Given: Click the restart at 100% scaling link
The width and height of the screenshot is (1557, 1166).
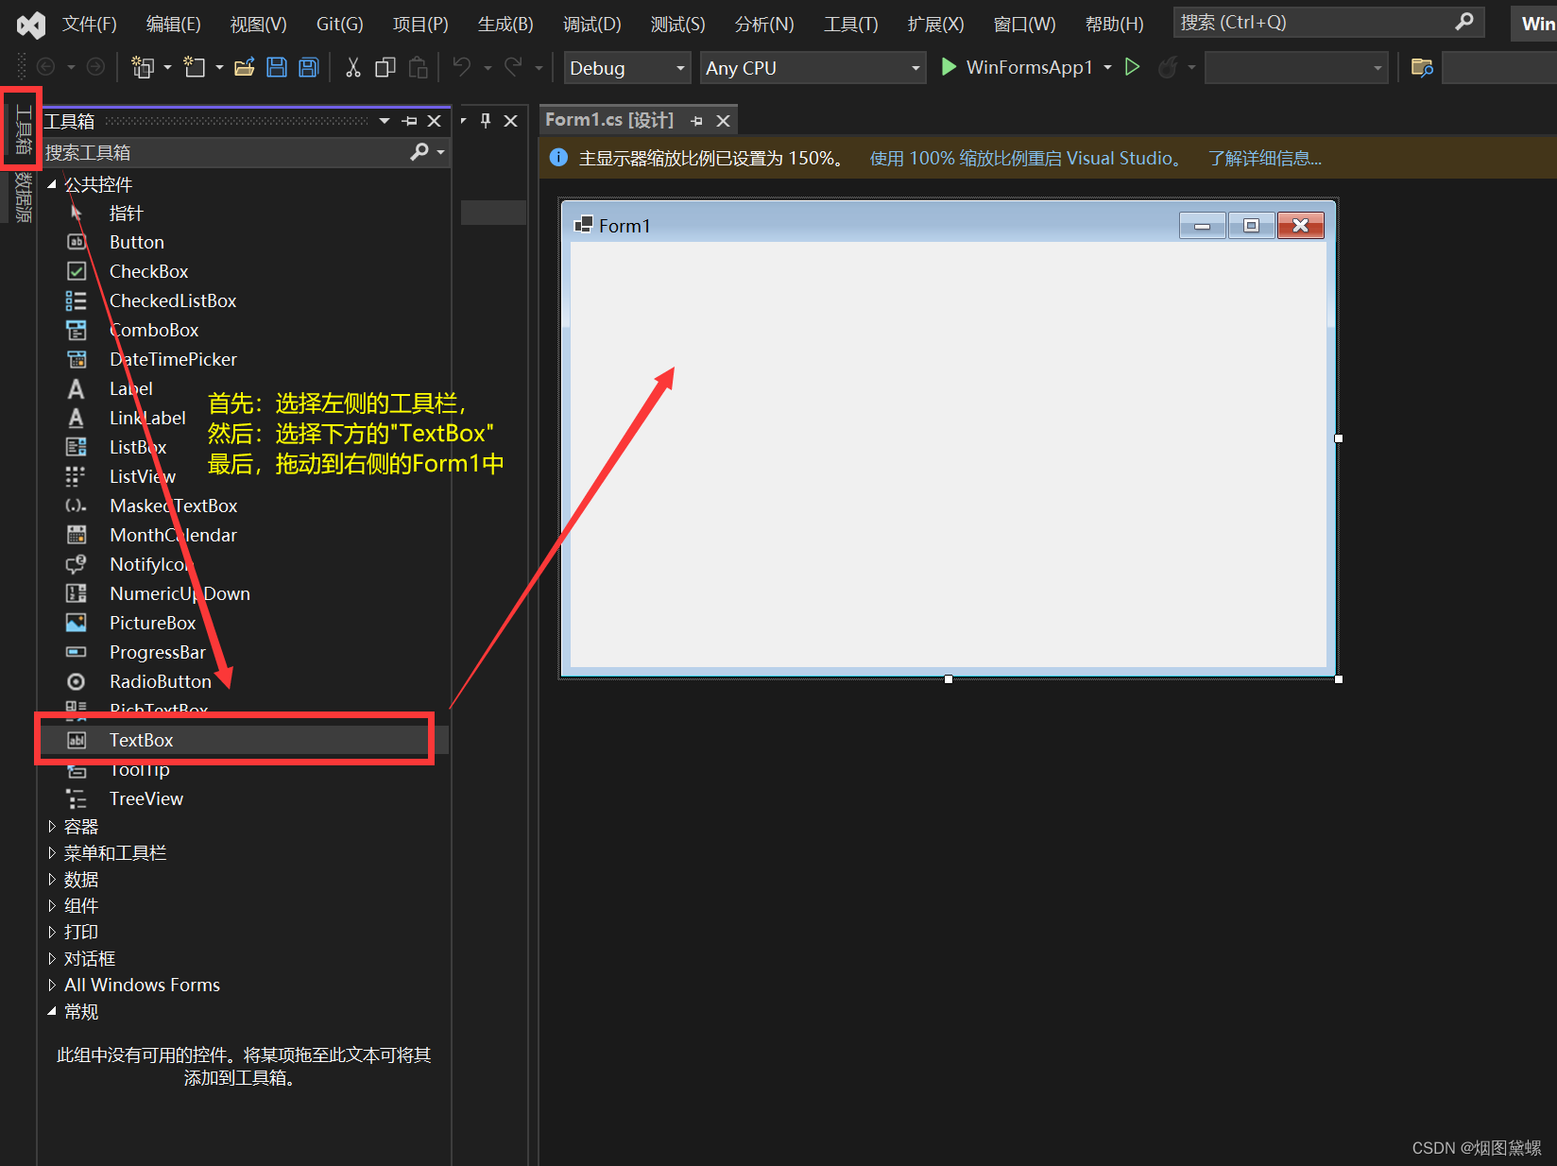Looking at the screenshot, I should [1024, 158].
